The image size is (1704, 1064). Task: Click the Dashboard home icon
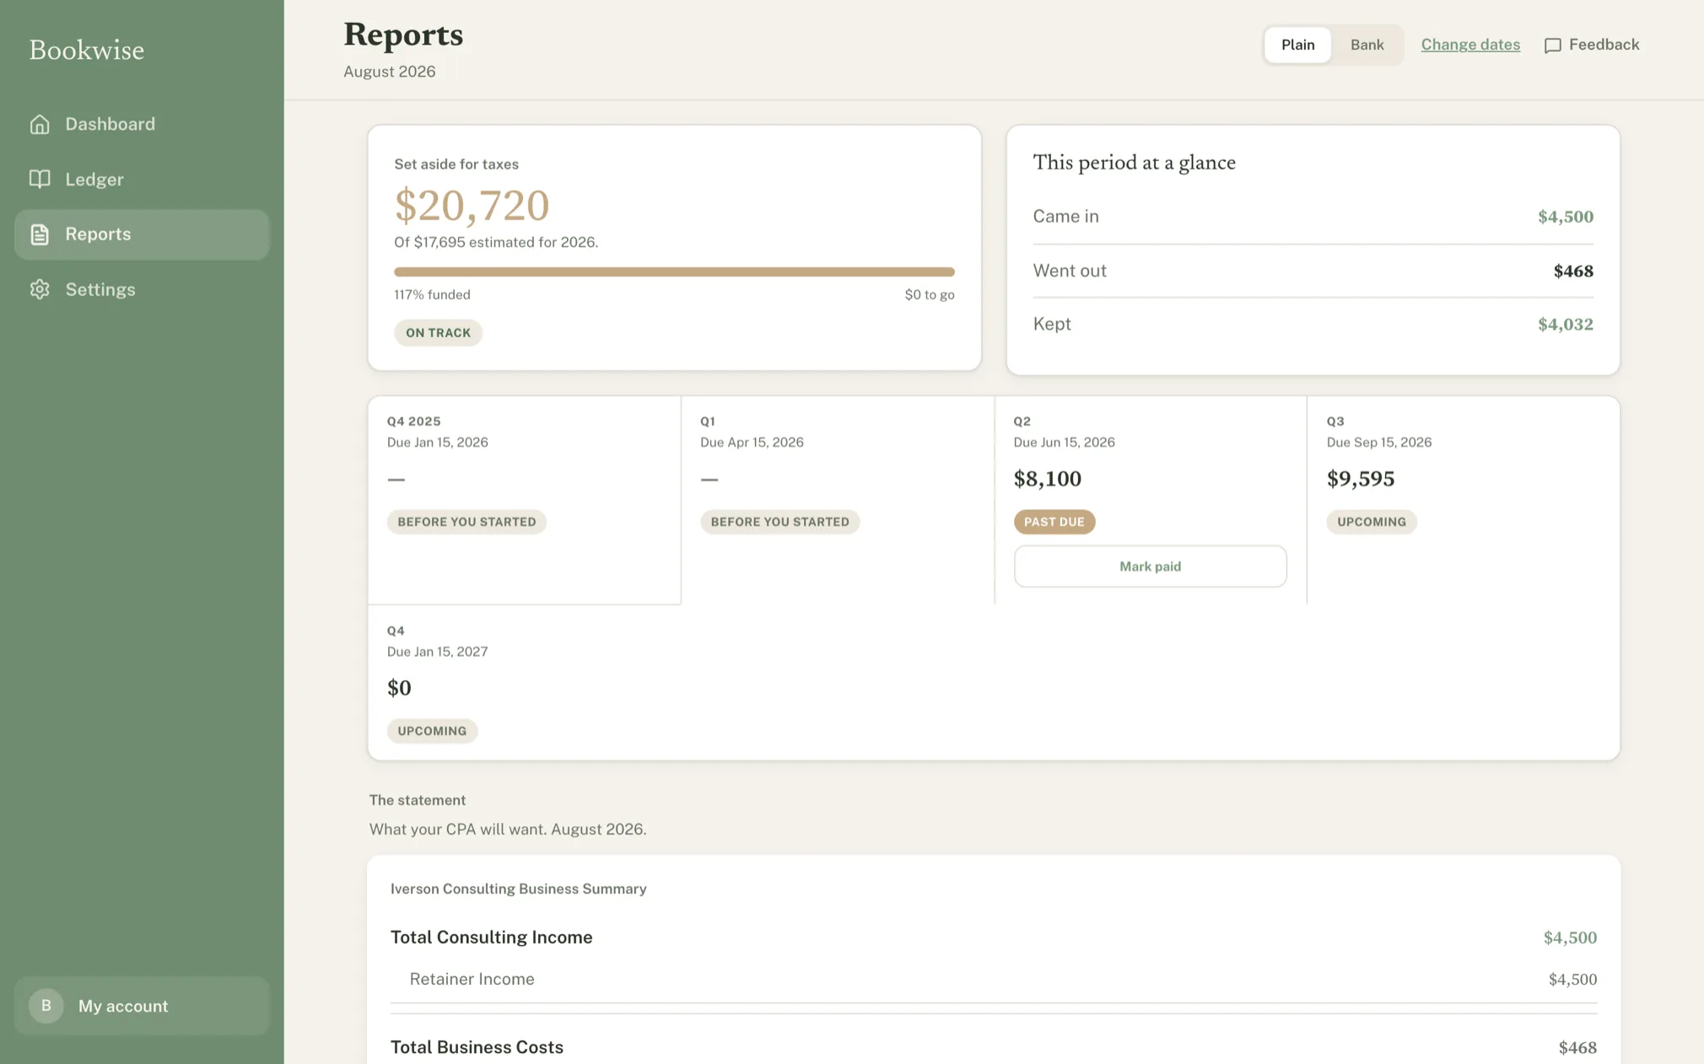click(x=40, y=124)
